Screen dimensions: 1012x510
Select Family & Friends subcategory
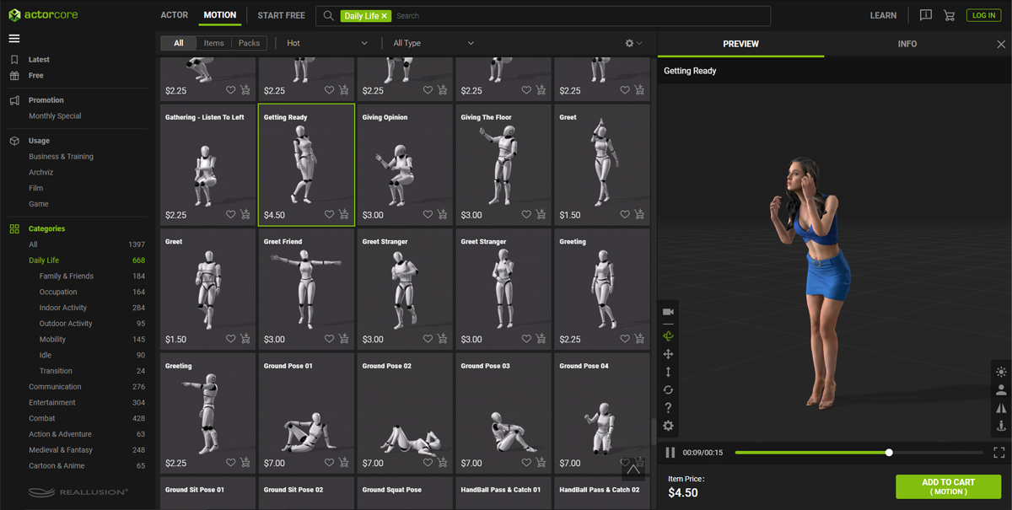click(x=67, y=276)
